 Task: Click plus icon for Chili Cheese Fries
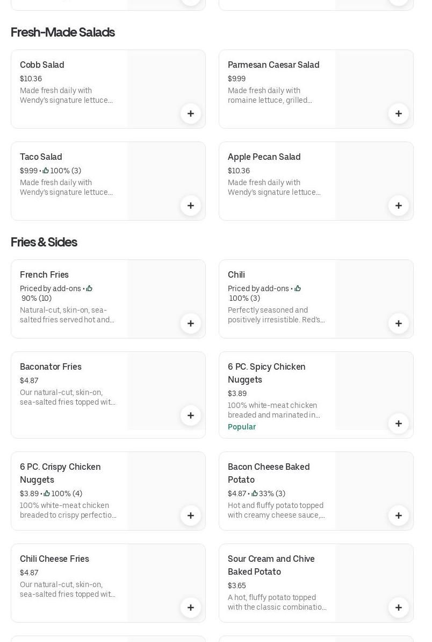191,608
